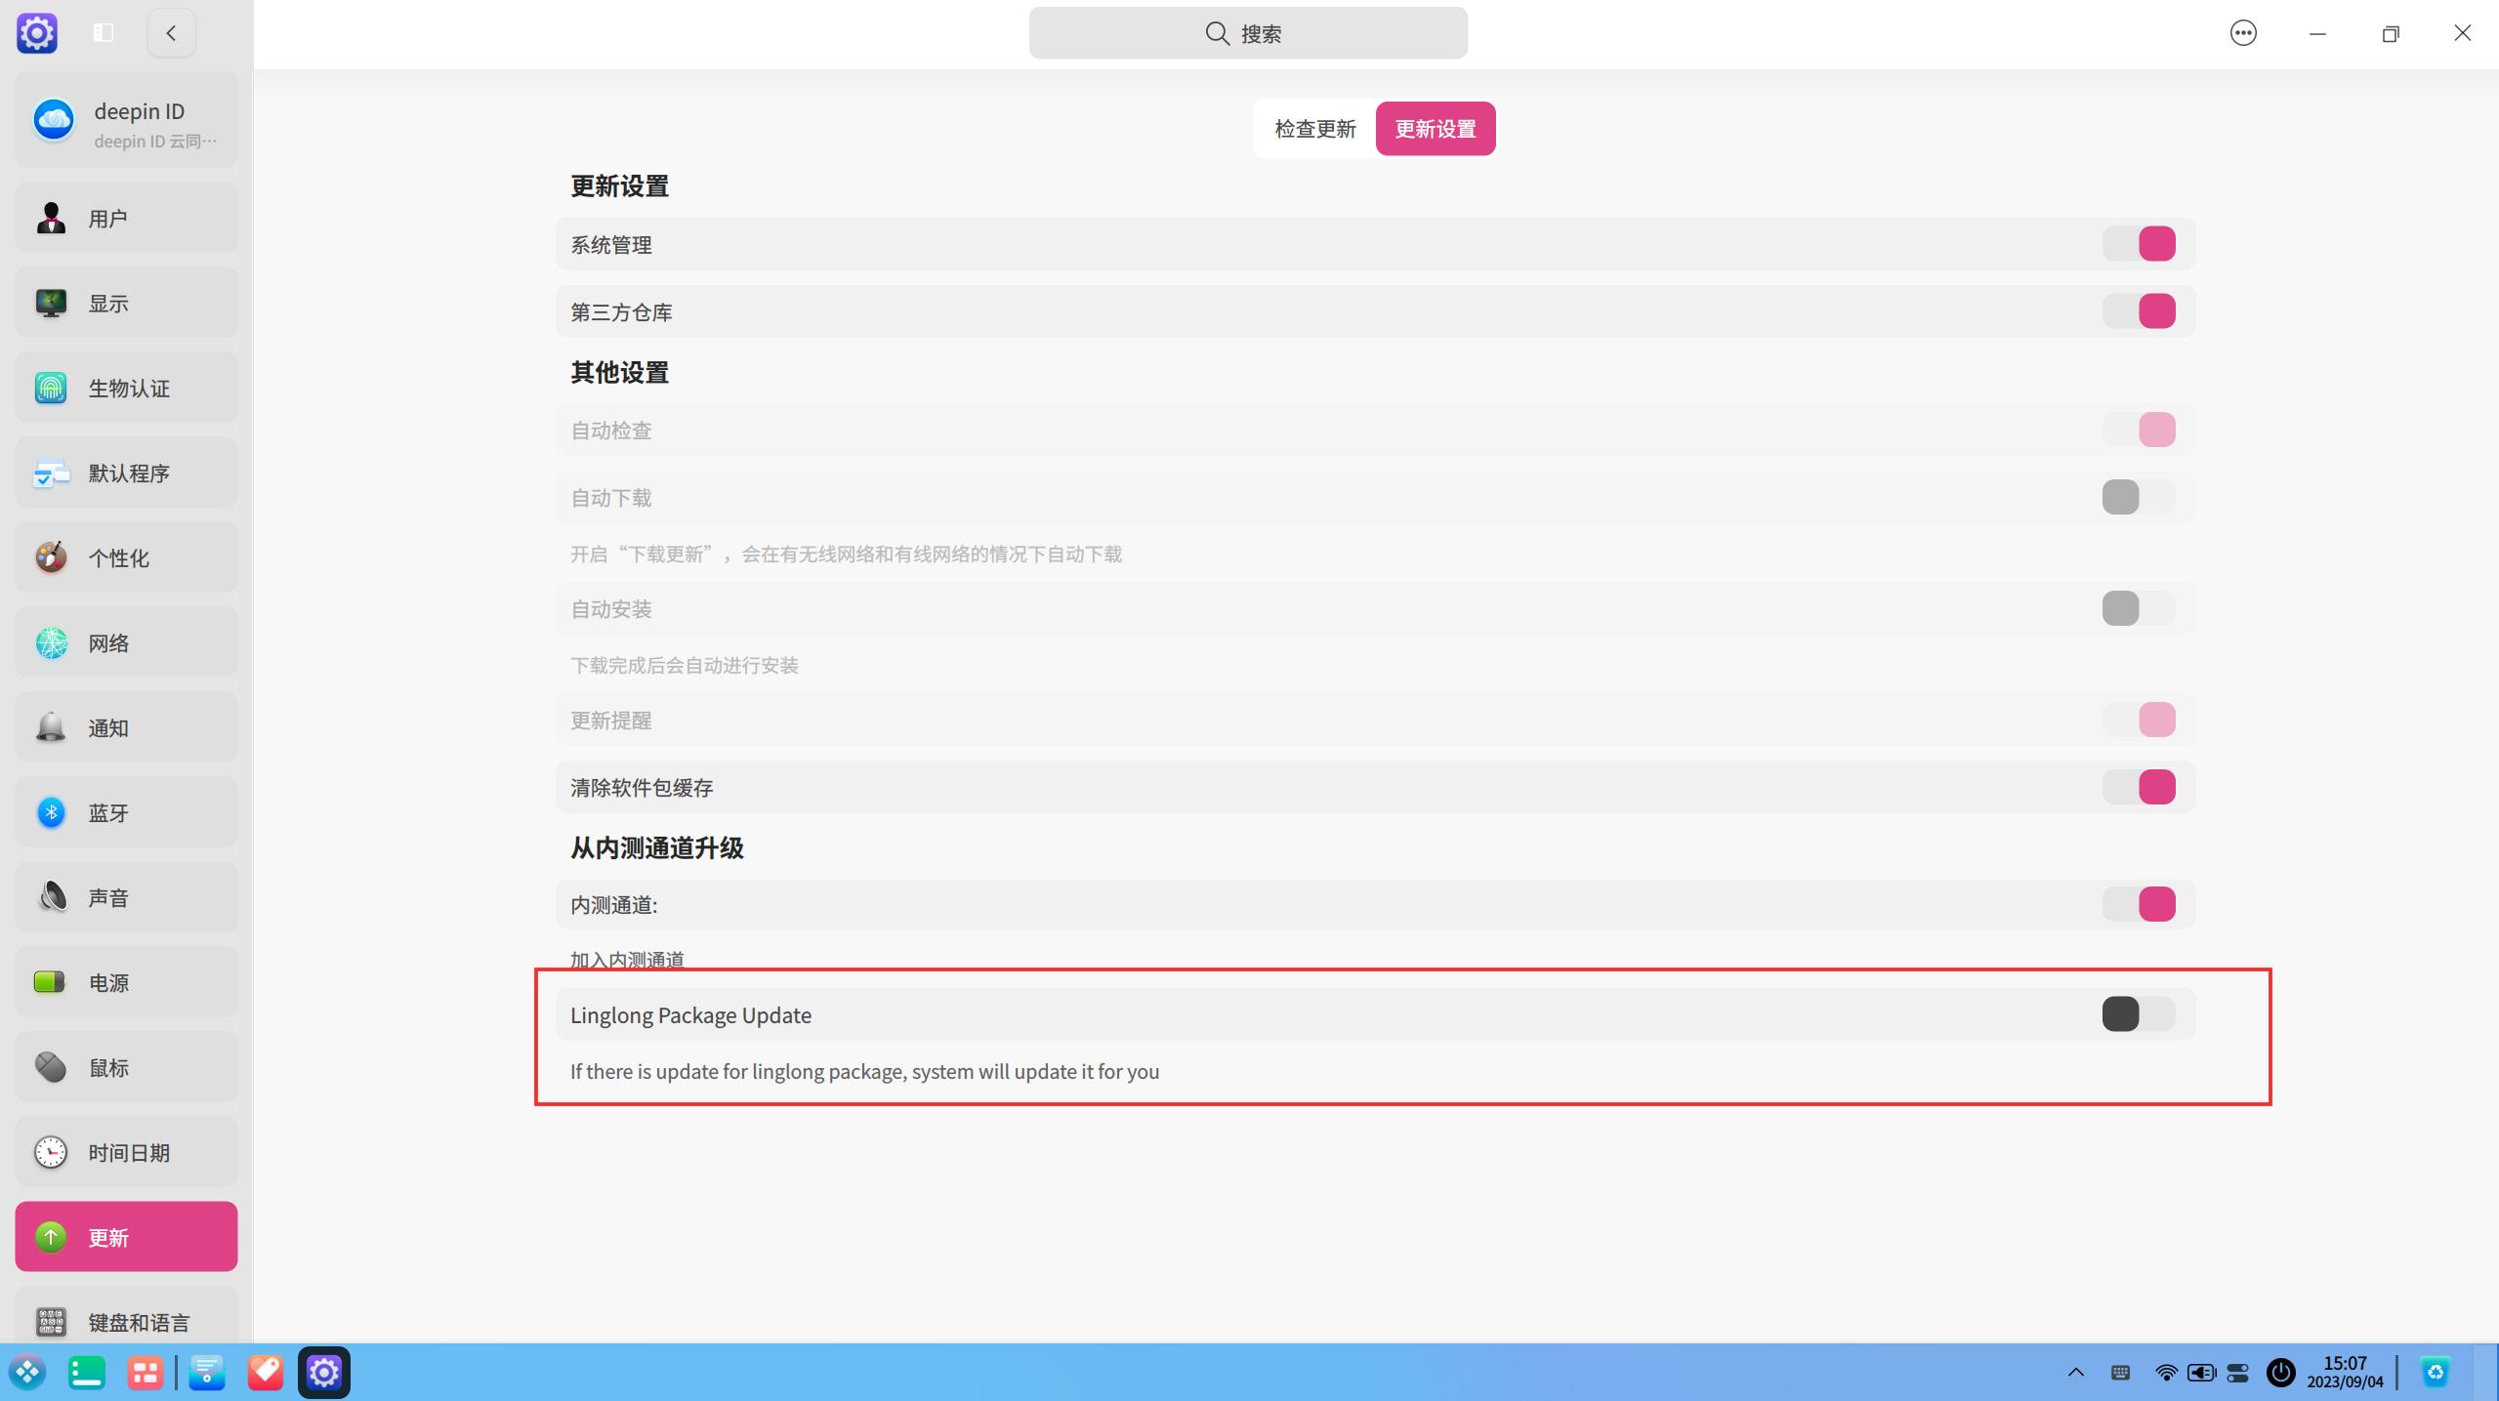The width and height of the screenshot is (2499, 1401).
Task: Switch to the 检查更新 tab
Action: [1312, 128]
